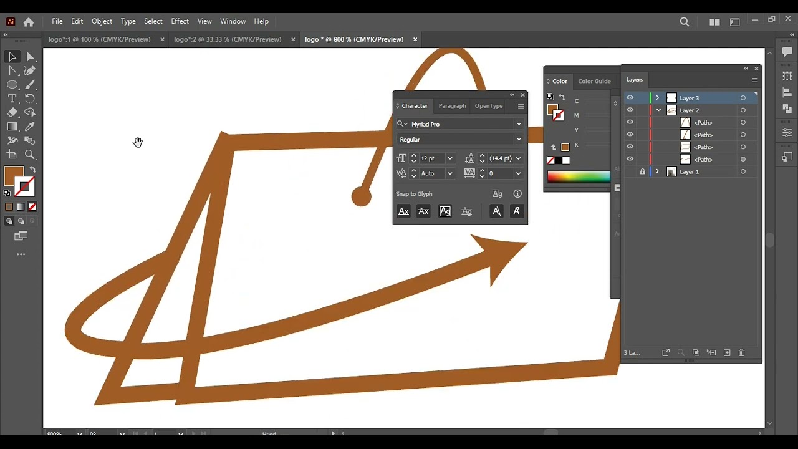The height and width of the screenshot is (449, 798).
Task: Open 12 pt font size dropdown
Action: (x=450, y=158)
